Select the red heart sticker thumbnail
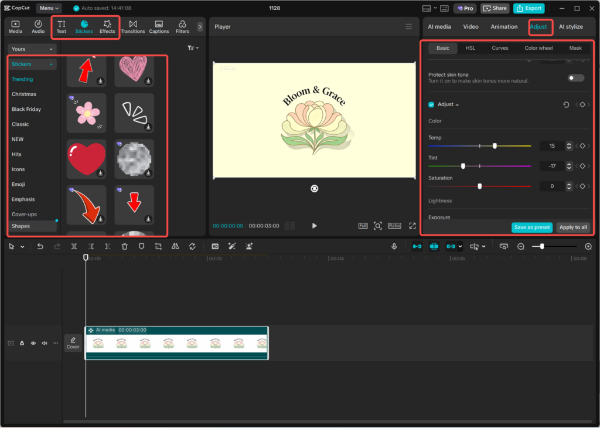This screenshot has width=600, height=428. (x=86, y=159)
